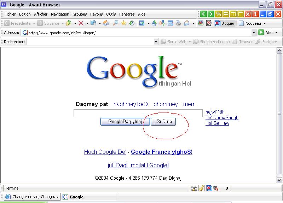Open the Navigation menu
This screenshot has width=283, height=203.
[60, 14]
